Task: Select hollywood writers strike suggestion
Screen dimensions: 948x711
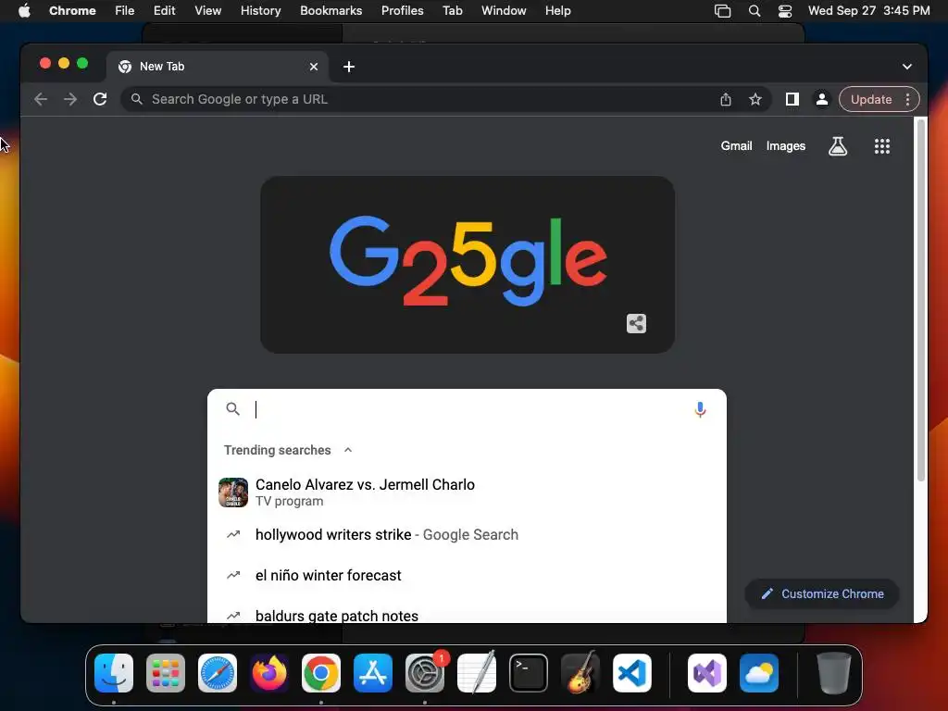Action: click(x=467, y=534)
